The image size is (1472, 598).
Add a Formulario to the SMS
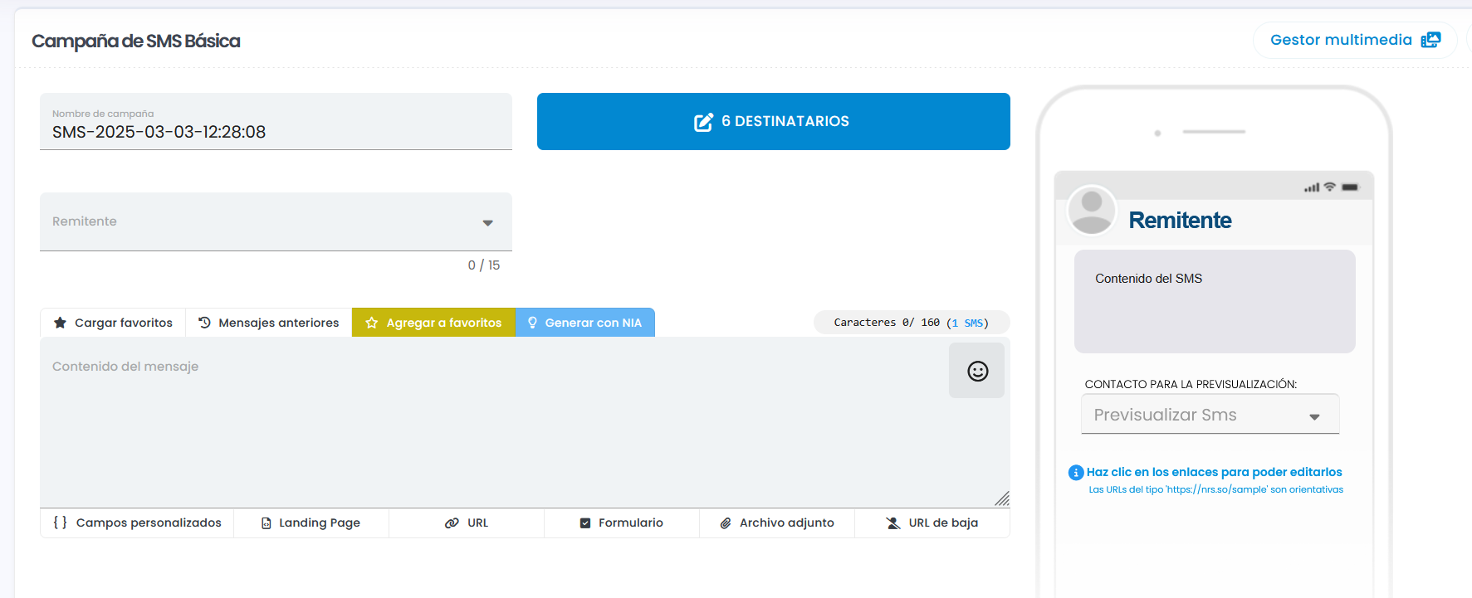[621, 523]
